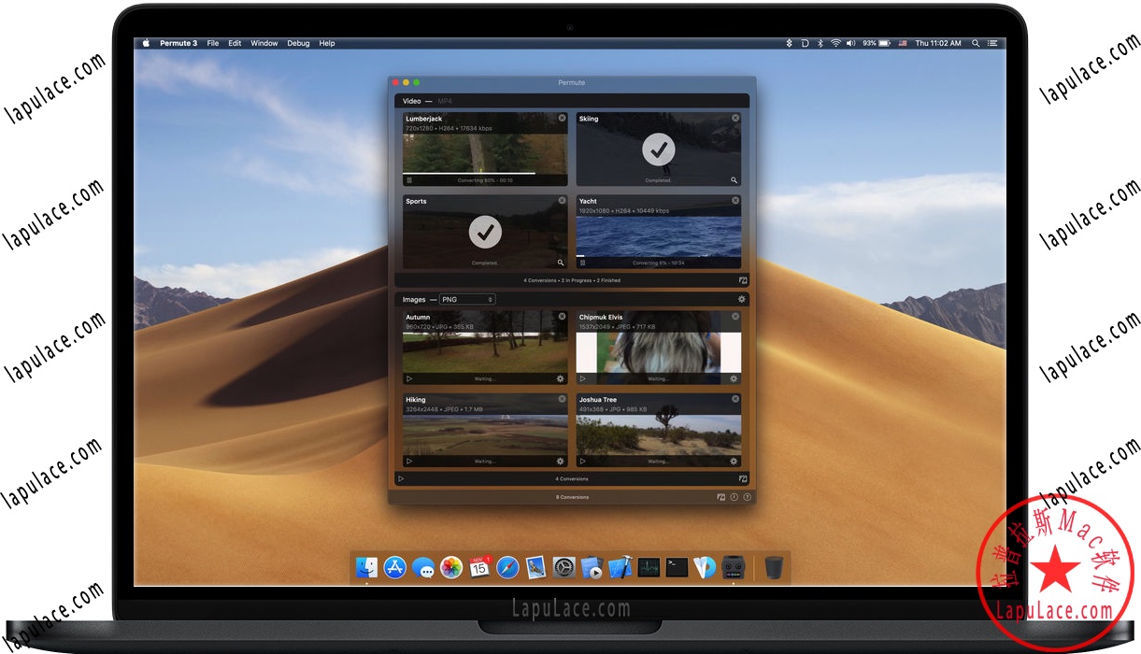Viewport: 1141px width, 654px height.
Task: Open the MP4 format selector in the Video header
Action: 444,100
